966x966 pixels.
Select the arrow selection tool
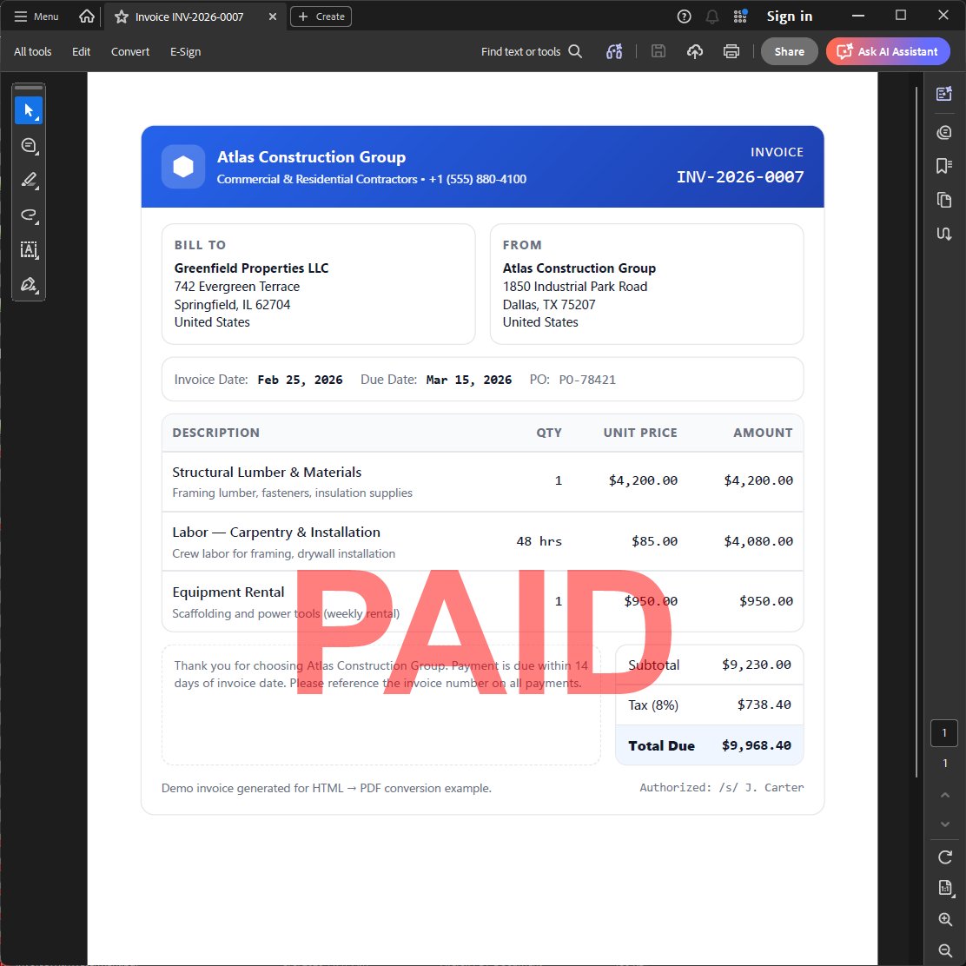click(29, 110)
